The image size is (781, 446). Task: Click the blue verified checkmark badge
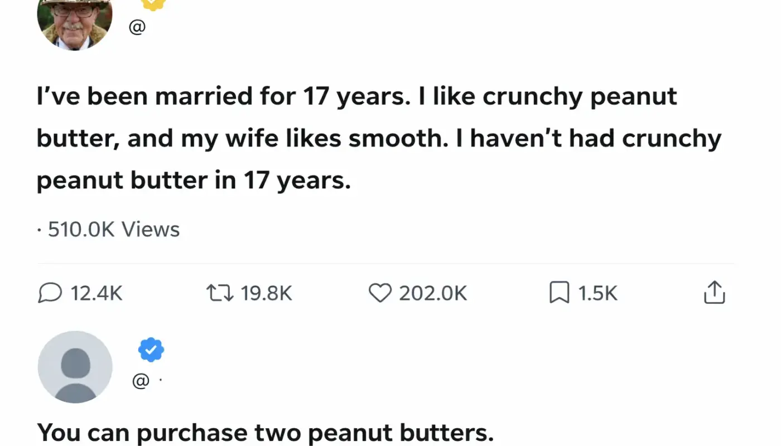tap(151, 350)
